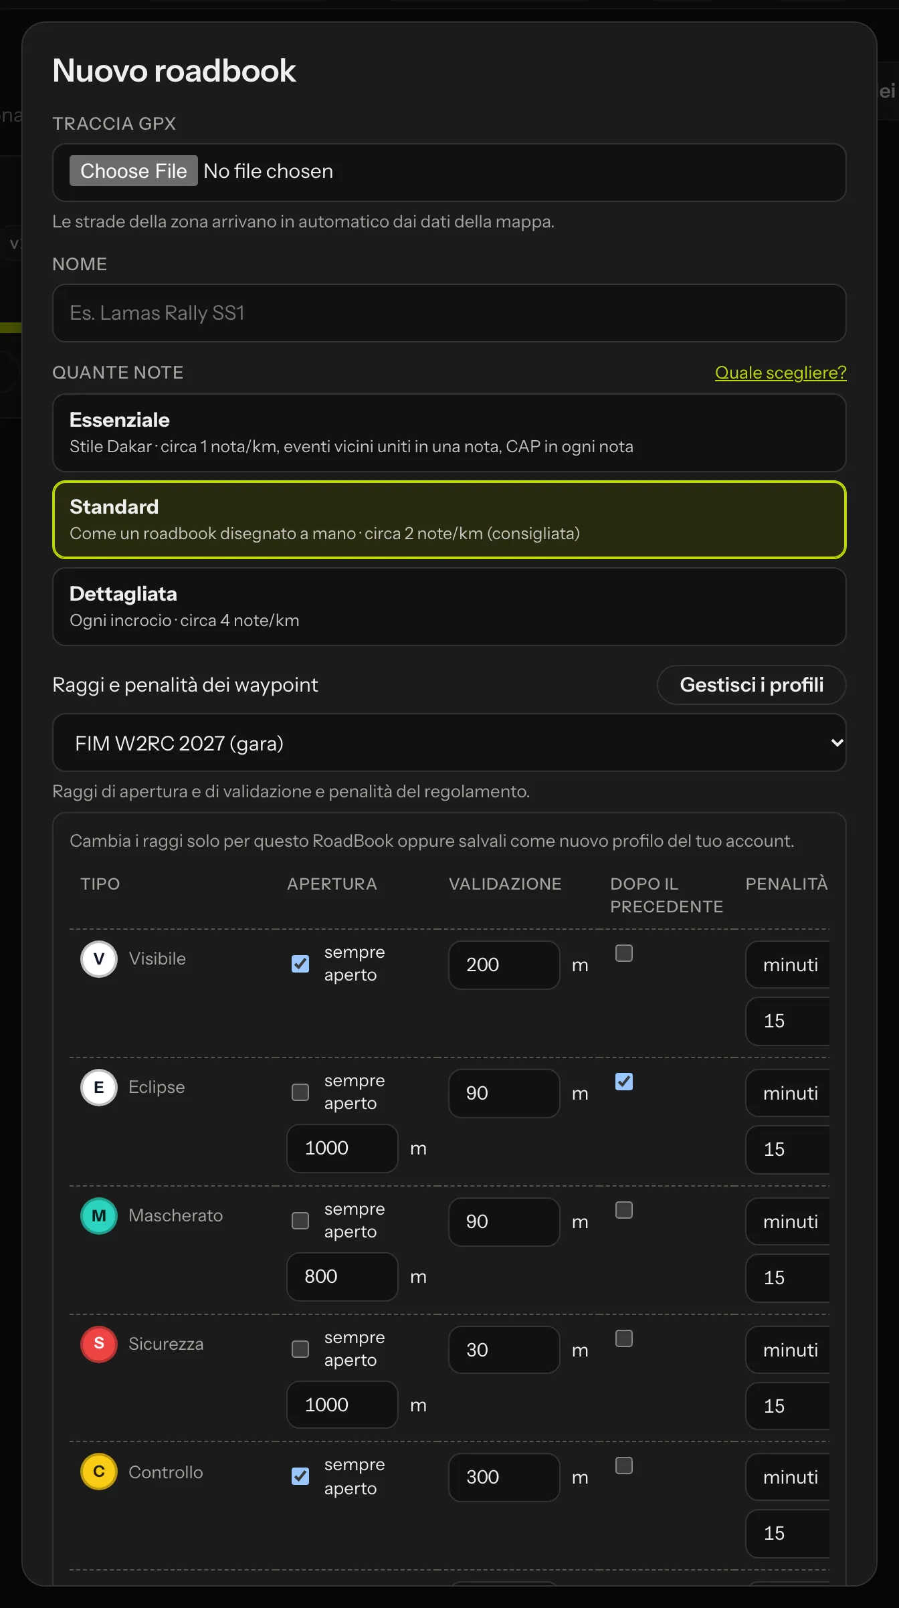This screenshot has height=1608, width=899.
Task: Click the Visibile penalty value field 15
Action: 788,1021
